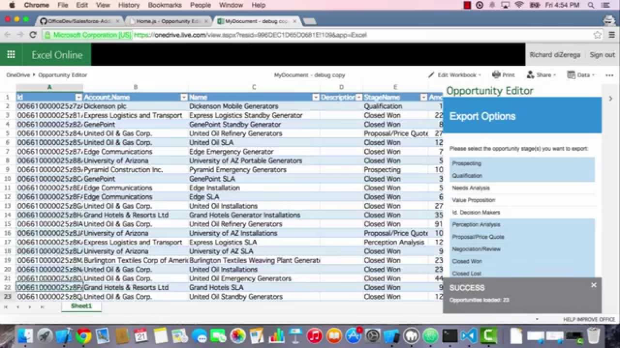The height and width of the screenshot is (348, 620).
Task: Open Keynote from the Dock
Action: tap(295, 335)
